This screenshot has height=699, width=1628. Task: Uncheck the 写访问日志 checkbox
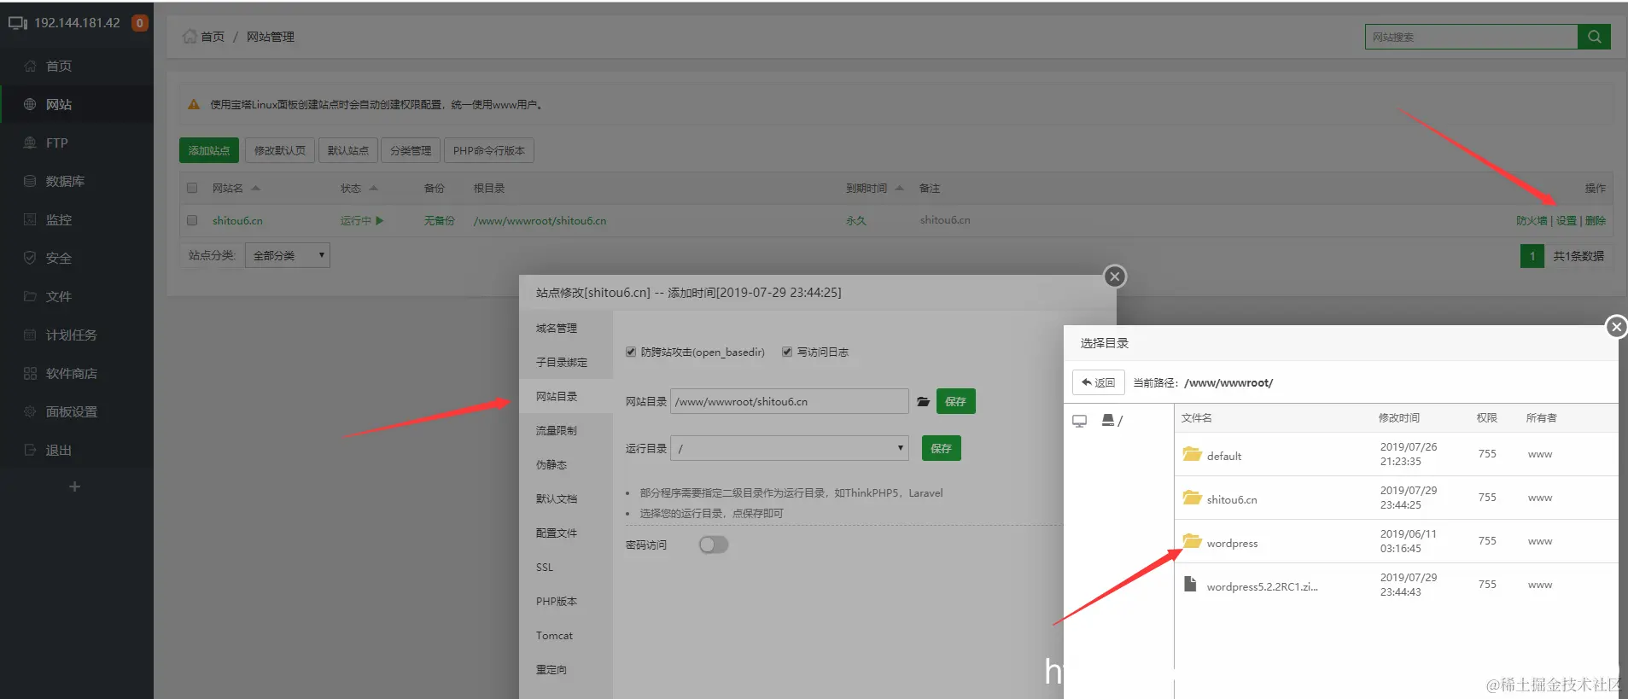point(787,352)
